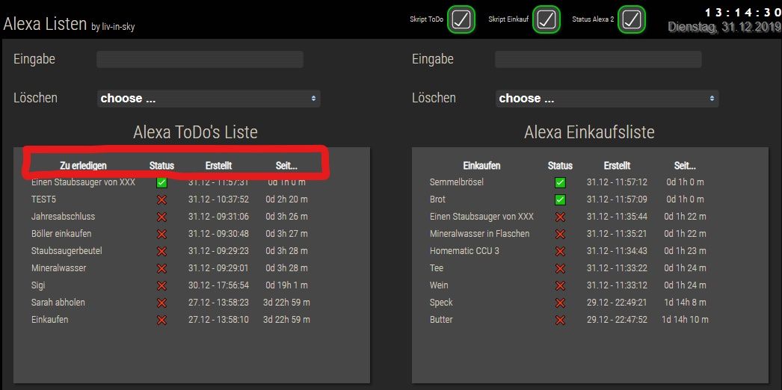Select Jahresabschluss todo entry
The image size is (782, 390).
(x=63, y=217)
